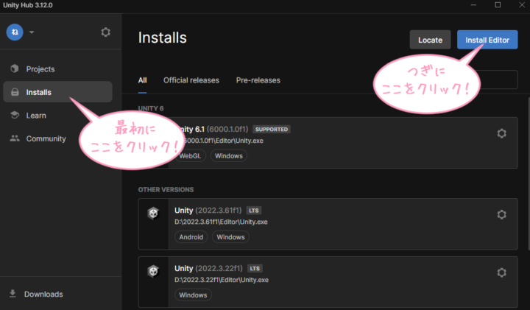530x310 pixels.
Task: Click the Learn graduation cap icon
Action: pyautogui.click(x=15, y=115)
